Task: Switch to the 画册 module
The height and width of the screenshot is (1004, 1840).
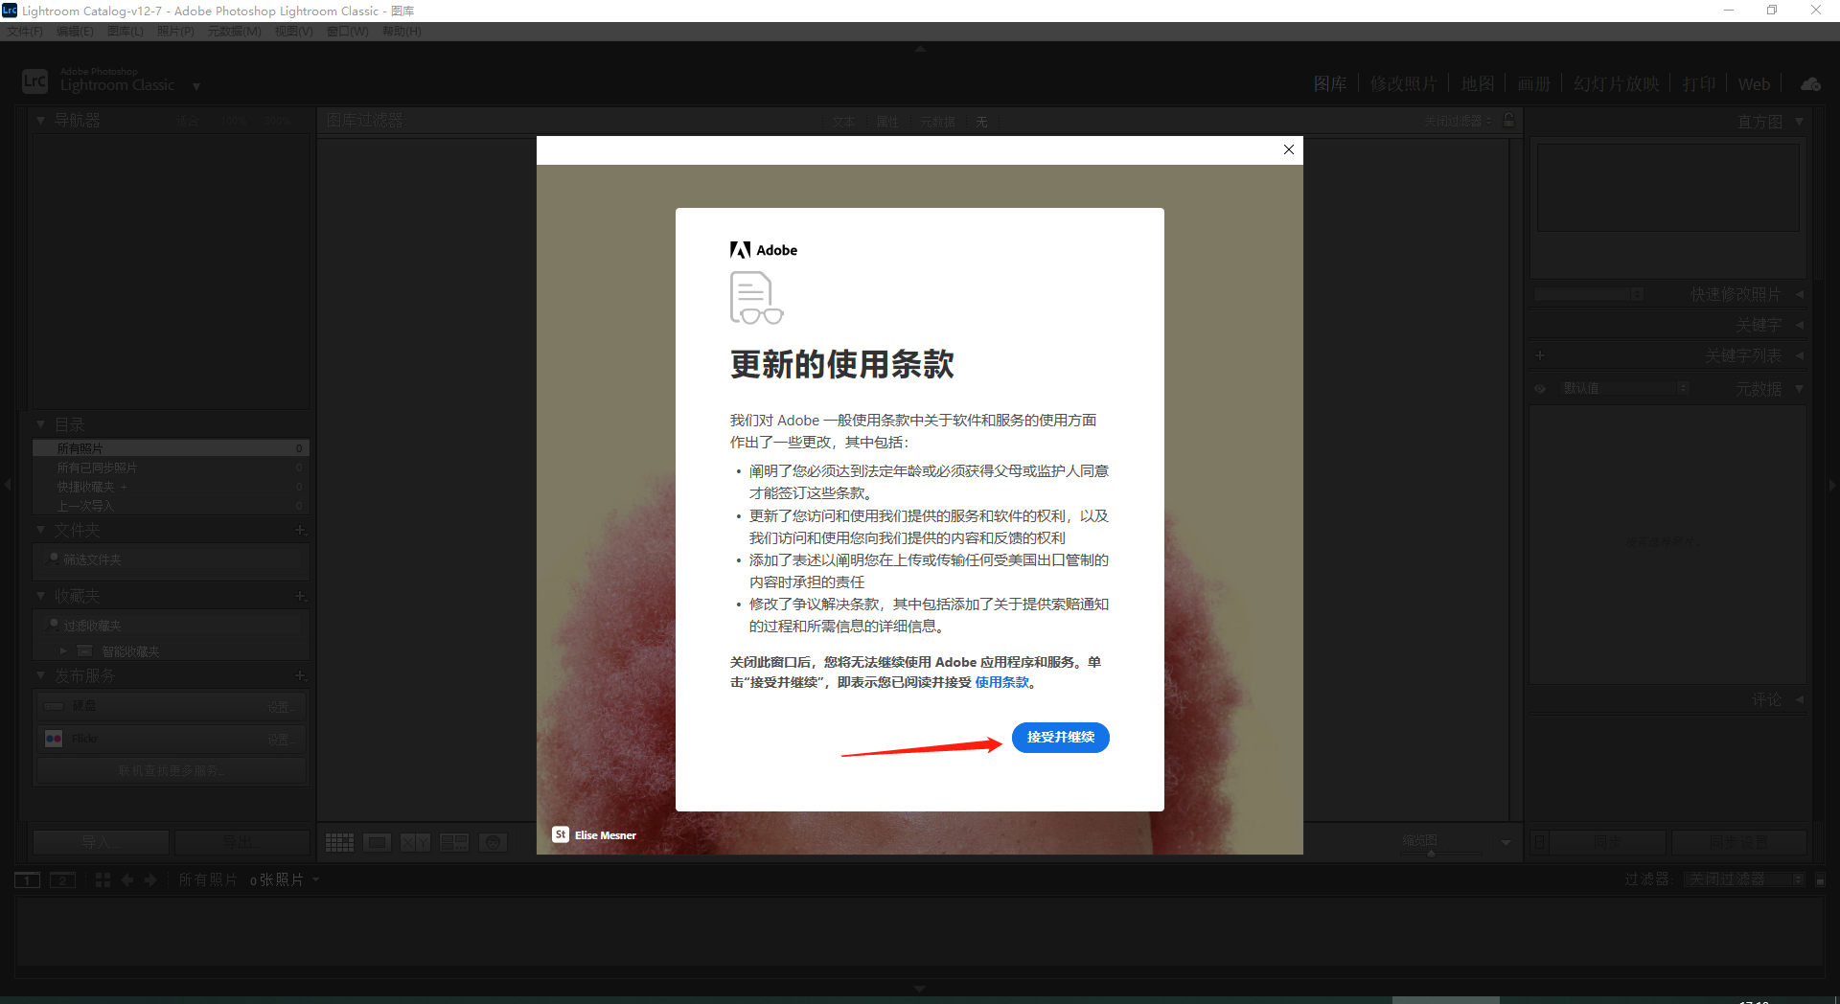Action: (1533, 84)
